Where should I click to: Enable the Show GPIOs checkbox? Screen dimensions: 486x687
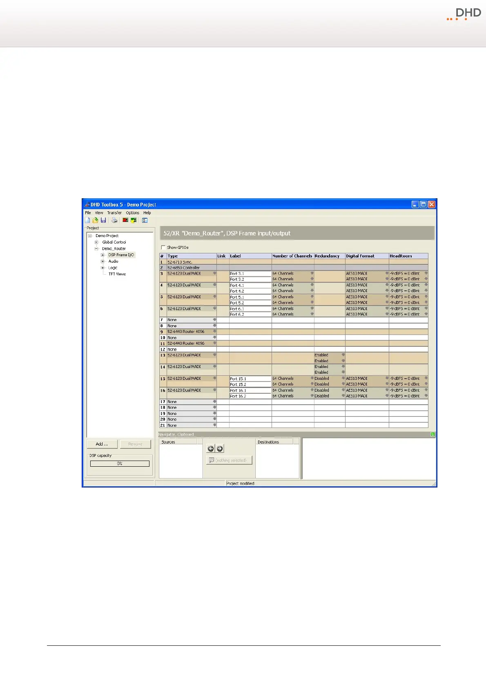tap(163, 248)
